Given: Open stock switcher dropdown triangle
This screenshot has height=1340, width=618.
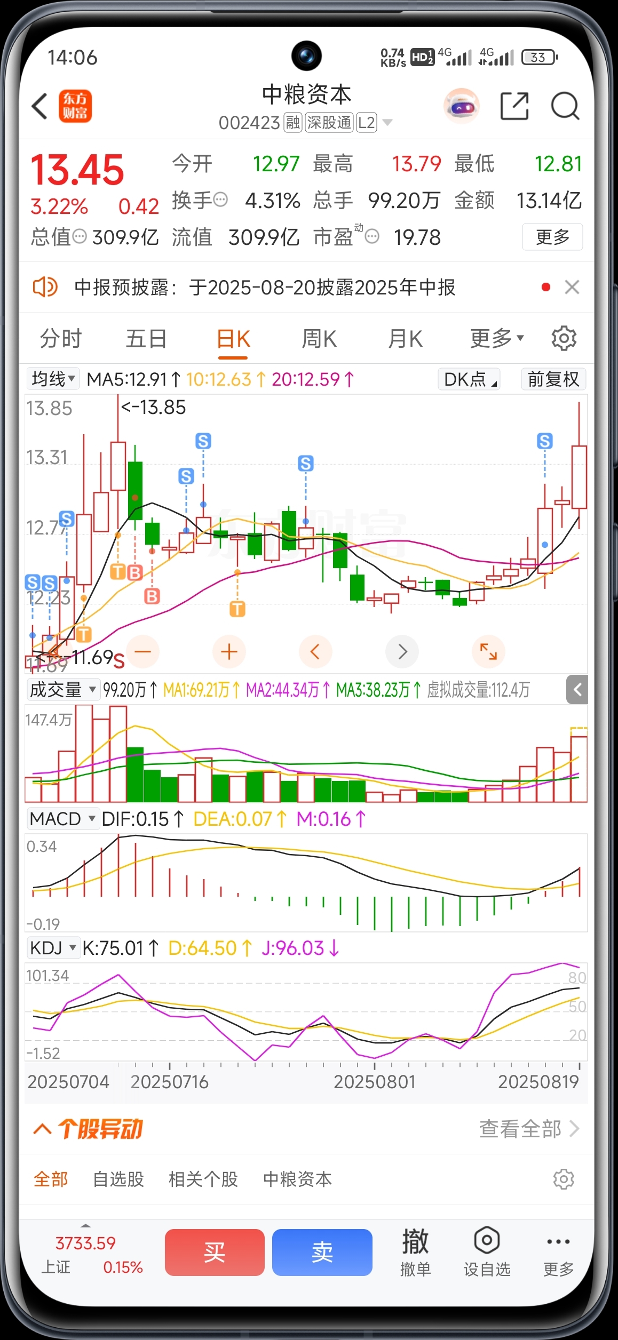Looking at the screenshot, I should pyautogui.click(x=388, y=123).
